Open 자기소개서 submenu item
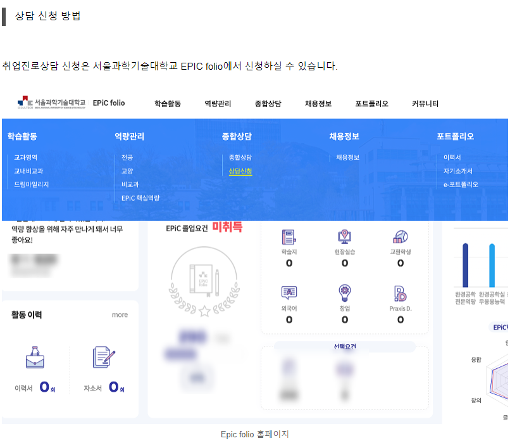Image resolution: width=510 pixels, height=443 pixels. tap(458, 171)
